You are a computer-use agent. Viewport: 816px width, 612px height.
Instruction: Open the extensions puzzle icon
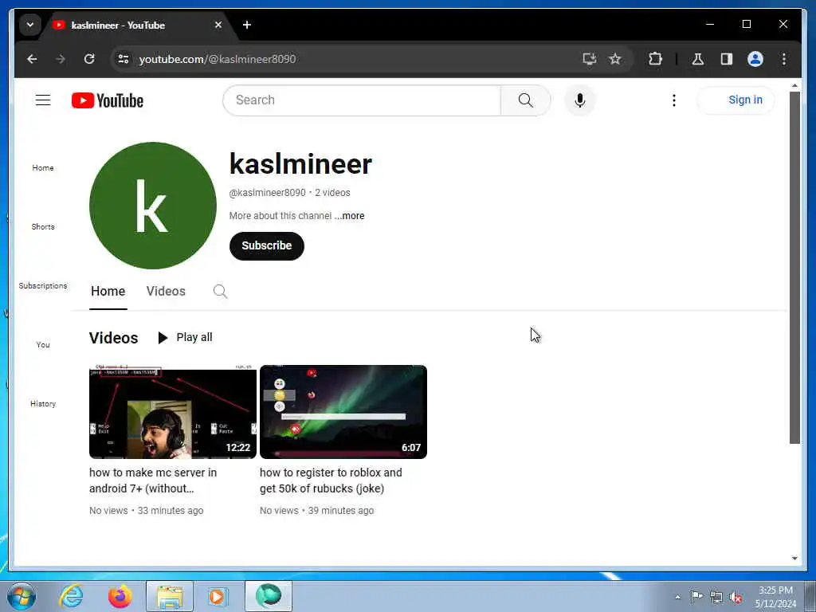coord(655,59)
